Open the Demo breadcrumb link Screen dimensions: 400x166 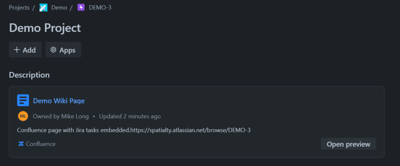coord(59,7)
